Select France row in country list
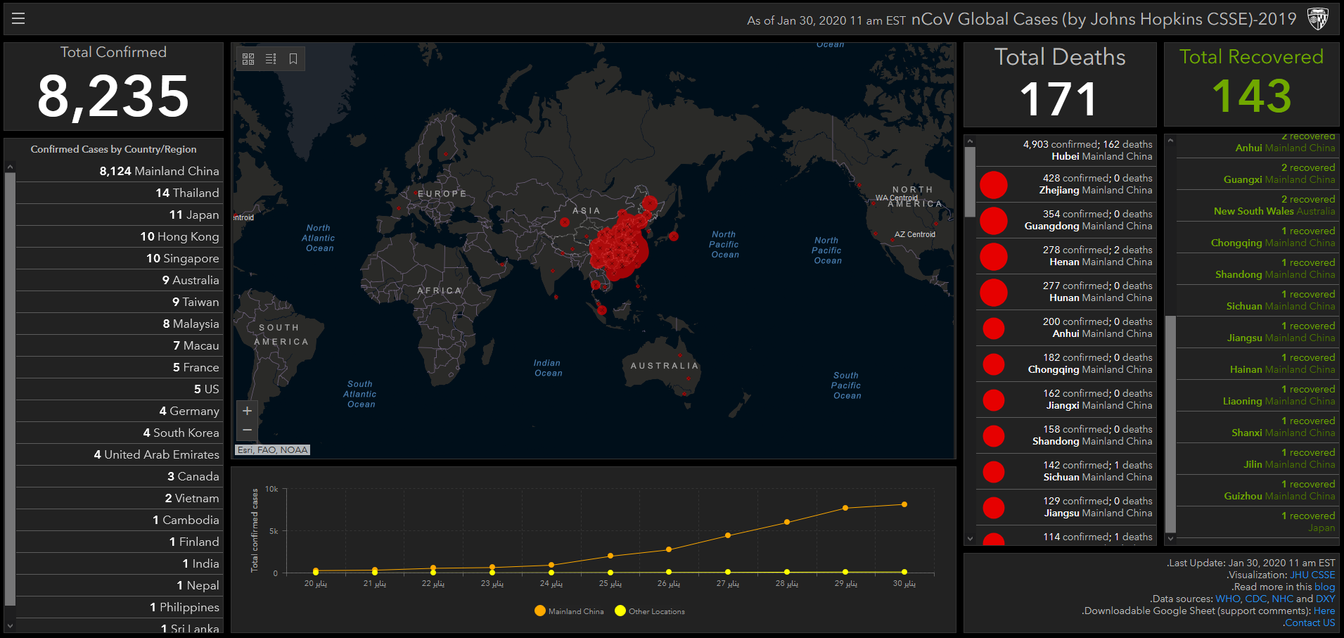The image size is (1344, 638). click(119, 367)
